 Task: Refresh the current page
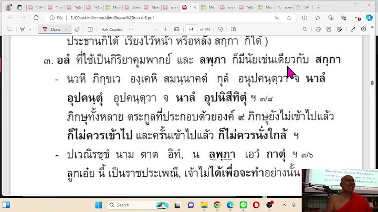point(36,18)
